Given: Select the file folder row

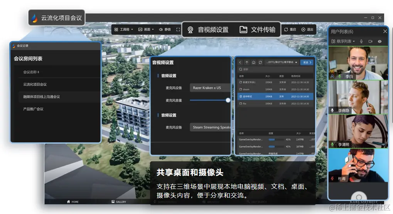Looking at the screenshot, I should tap(275, 104).
